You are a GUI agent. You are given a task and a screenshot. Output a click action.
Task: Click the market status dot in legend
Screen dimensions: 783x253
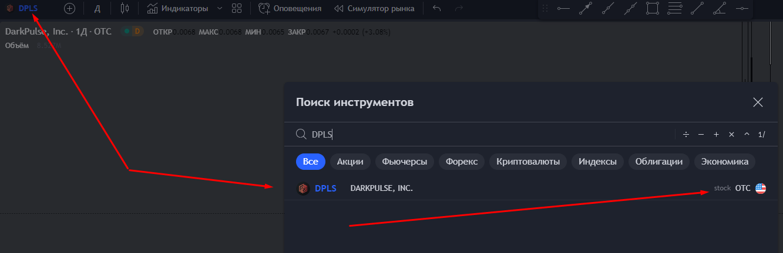point(126,32)
